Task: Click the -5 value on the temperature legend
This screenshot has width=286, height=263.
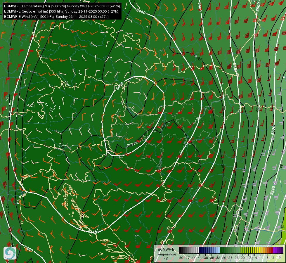Action: coord(273,258)
